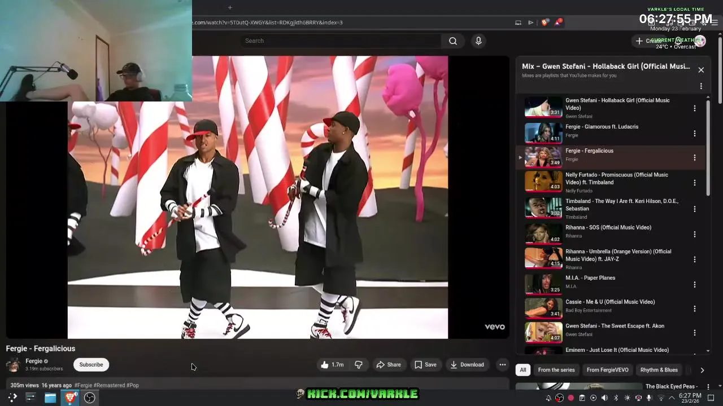Open Mix playlist options menu
This screenshot has height=406, width=723.
tap(701, 86)
